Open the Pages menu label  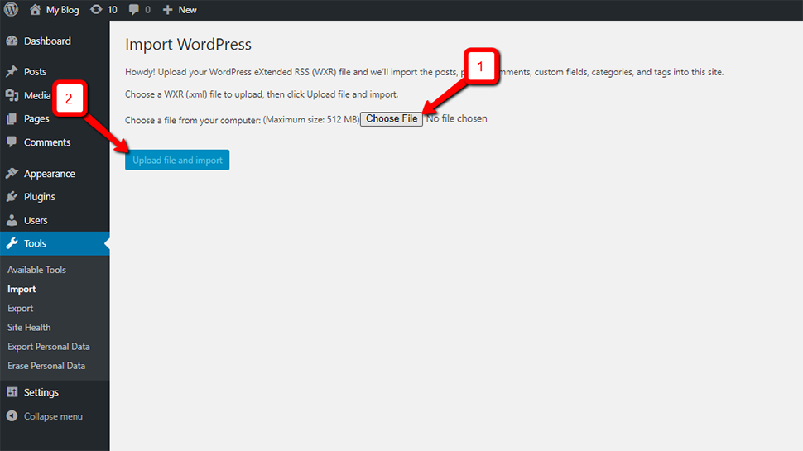point(36,119)
